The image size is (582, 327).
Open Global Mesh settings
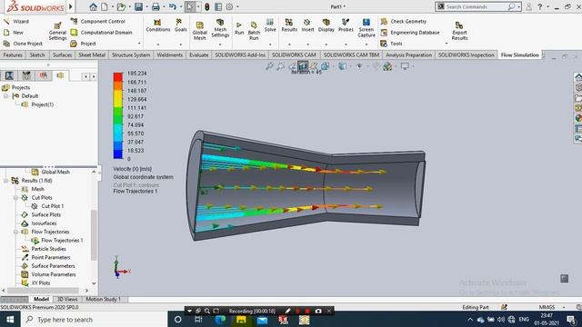pyautogui.click(x=200, y=31)
